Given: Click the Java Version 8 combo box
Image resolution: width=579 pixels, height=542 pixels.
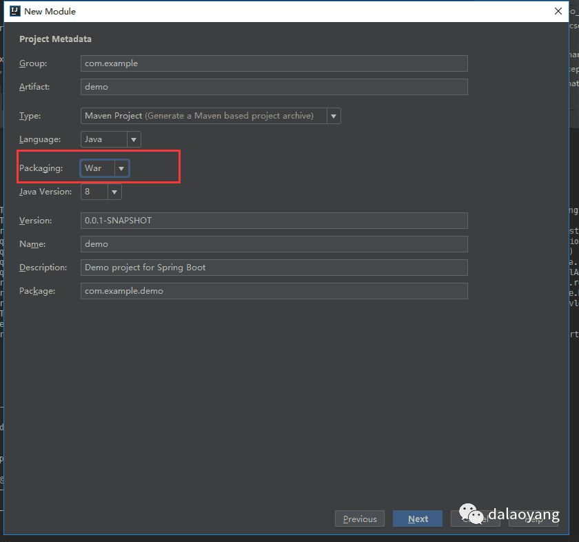Looking at the screenshot, I should coord(101,192).
